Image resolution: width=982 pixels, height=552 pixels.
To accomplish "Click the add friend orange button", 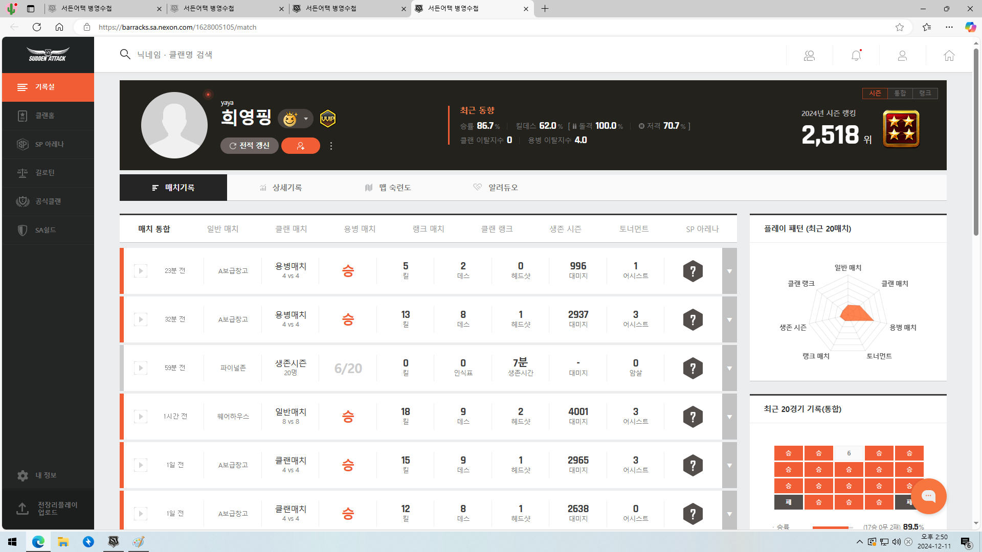I will point(300,146).
